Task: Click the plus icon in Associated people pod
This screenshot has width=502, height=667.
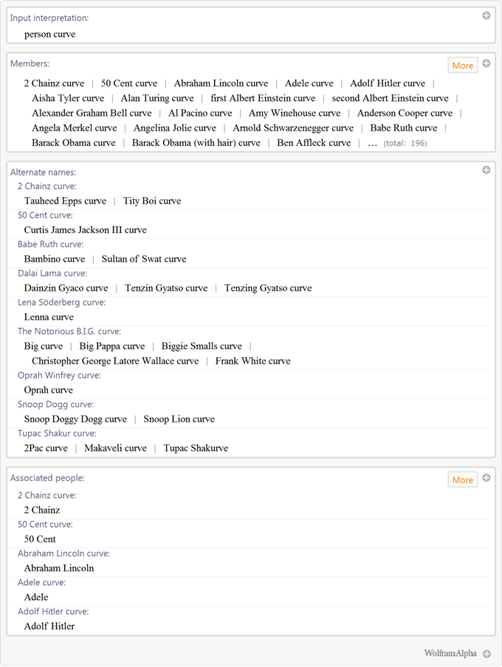Action: [486, 477]
